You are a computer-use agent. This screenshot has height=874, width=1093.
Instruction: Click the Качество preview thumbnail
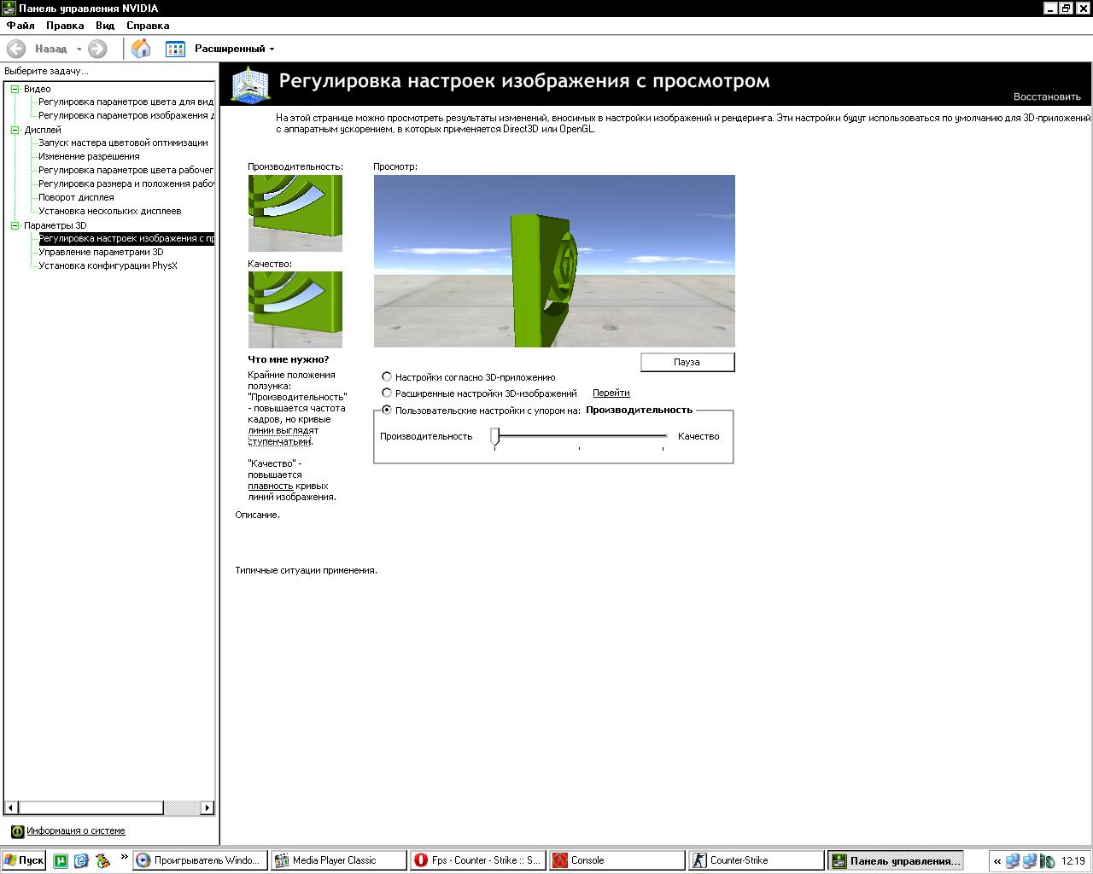295,310
